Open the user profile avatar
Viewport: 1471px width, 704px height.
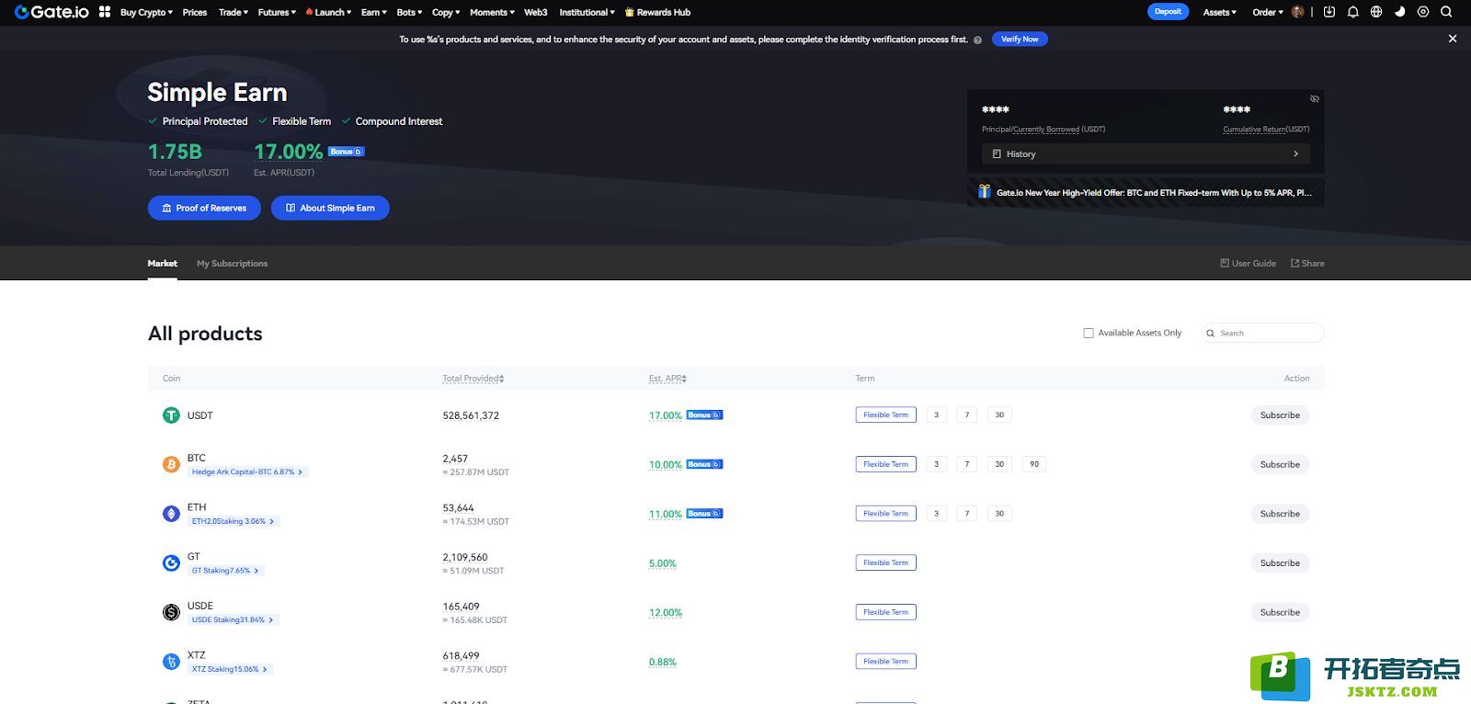(1298, 12)
